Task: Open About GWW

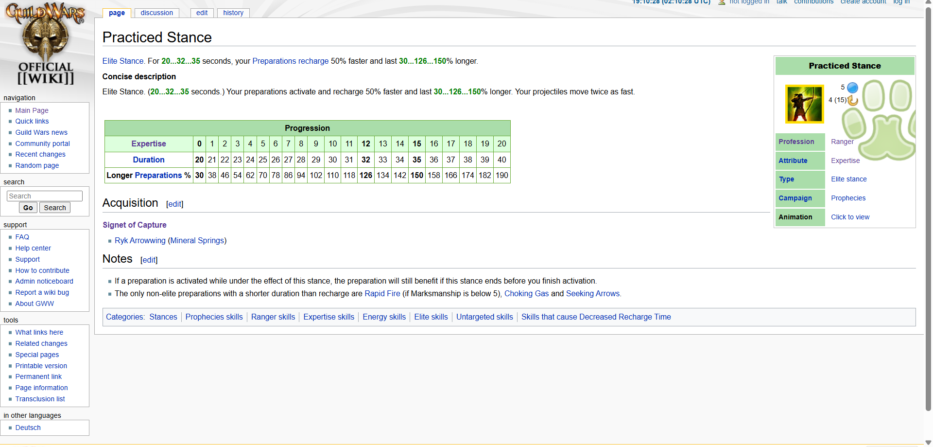Action: (x=35, y=304)
